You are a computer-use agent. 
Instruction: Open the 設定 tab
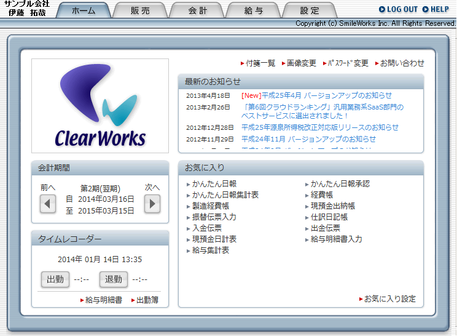pyautogui.click(x=310, y=10)
